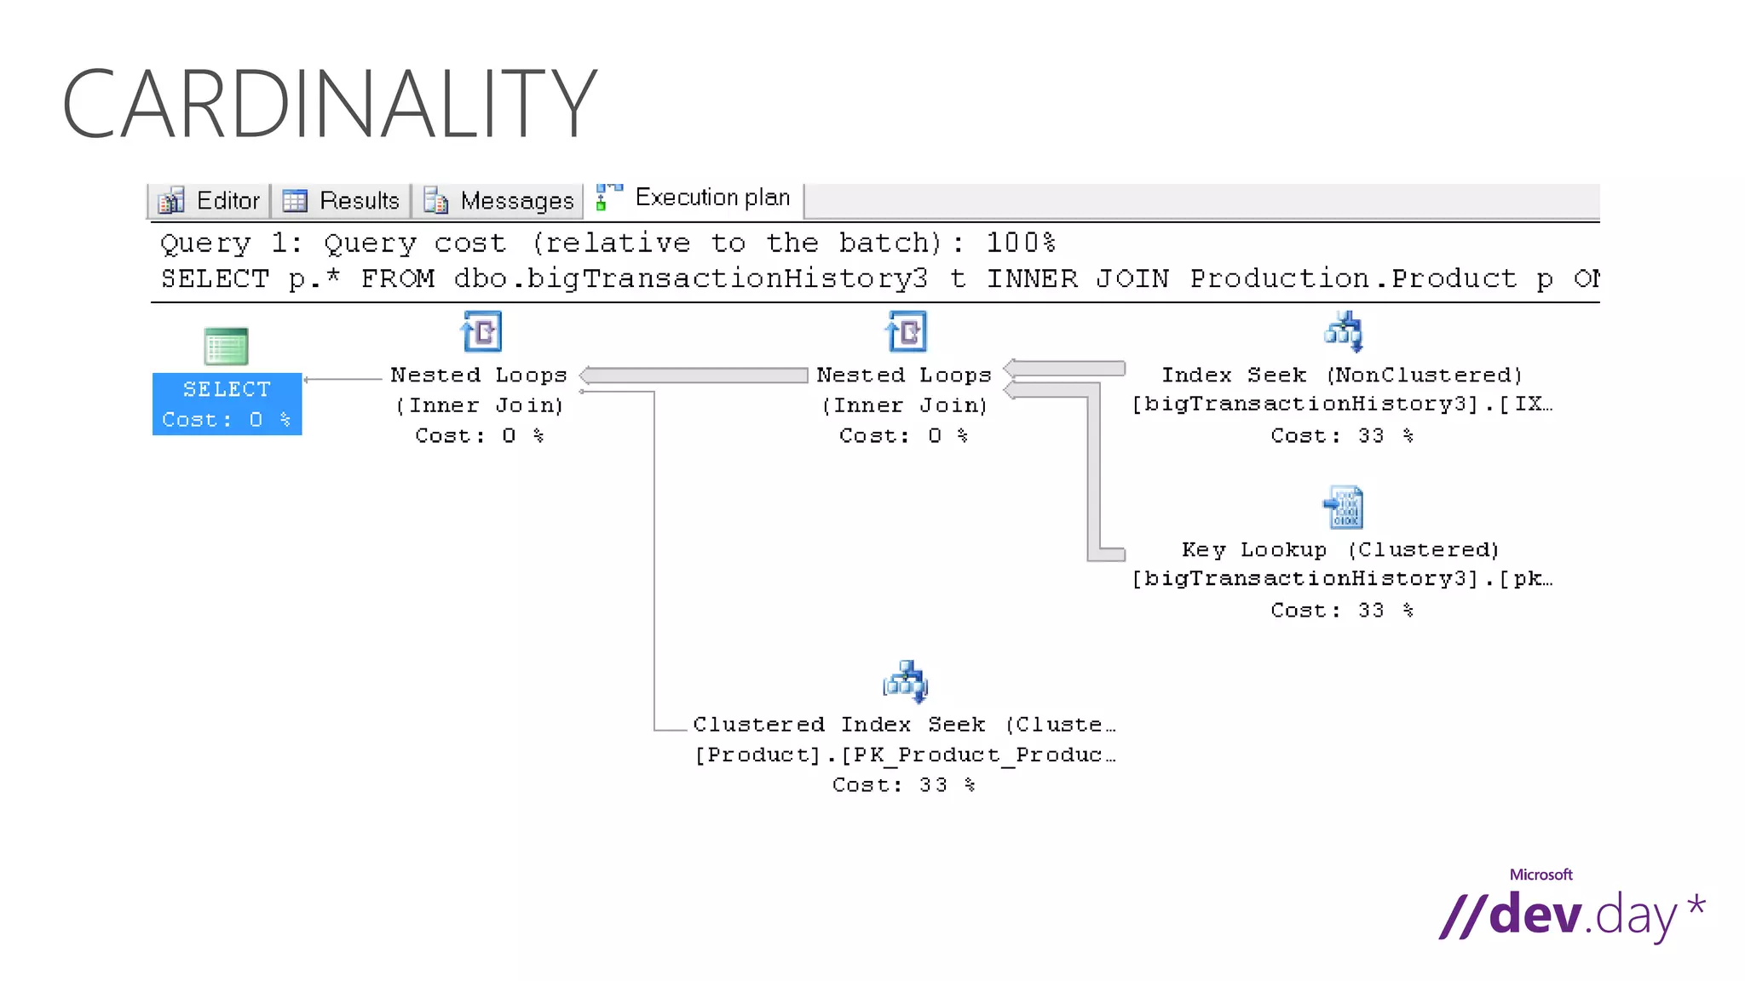Click the Results grid icon
This screenshot has width=1745, height=981.
click(295, 201)
